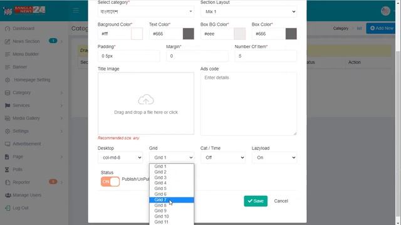Click the hamburger menu icon in header

tap(76, 11)
